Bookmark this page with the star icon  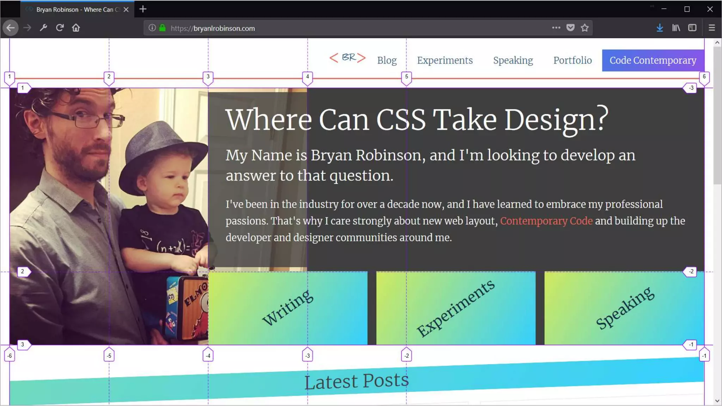click(585, 28)
